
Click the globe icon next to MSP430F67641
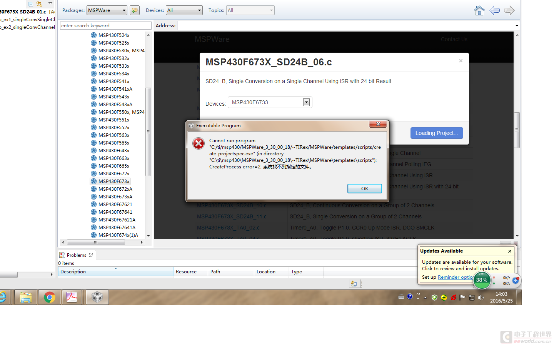pos(93,212)
